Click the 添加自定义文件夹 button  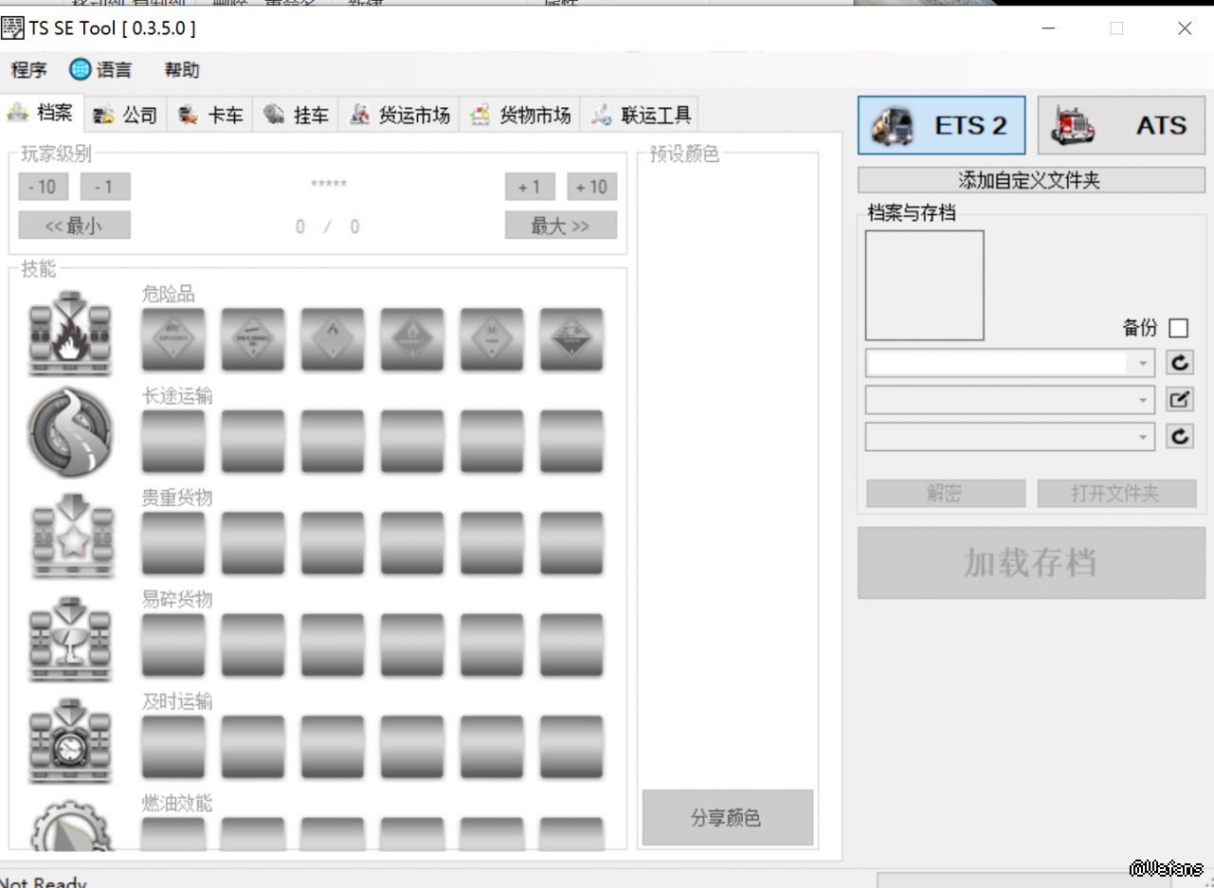pyautogui.click(x=1031, y=180)
